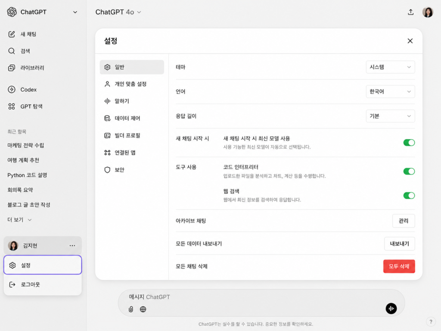Toggle 코드 인터프리터 switch

coord(409,172)
